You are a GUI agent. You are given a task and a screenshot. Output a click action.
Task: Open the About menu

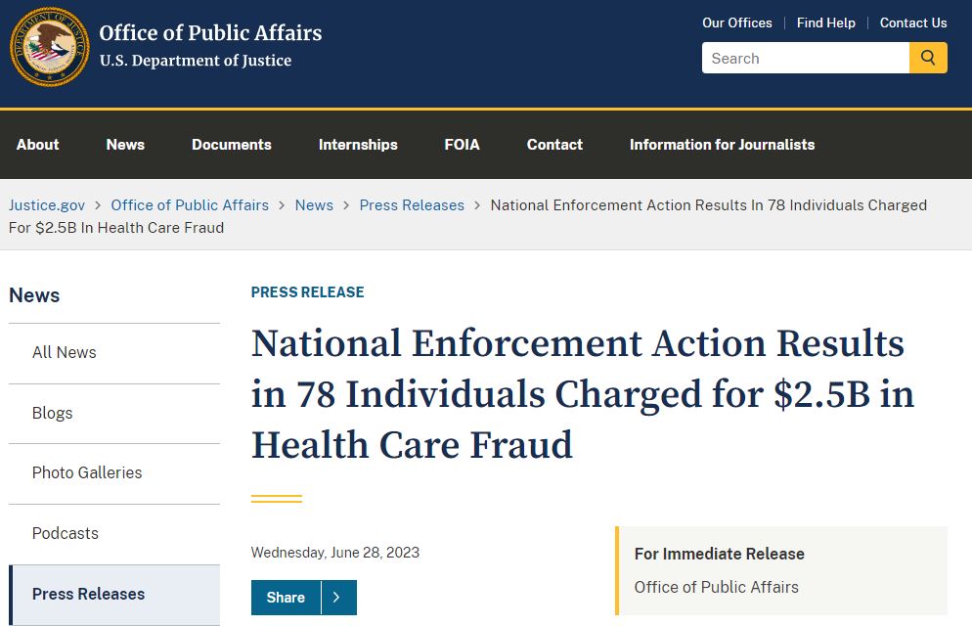(x=38, y=145)
